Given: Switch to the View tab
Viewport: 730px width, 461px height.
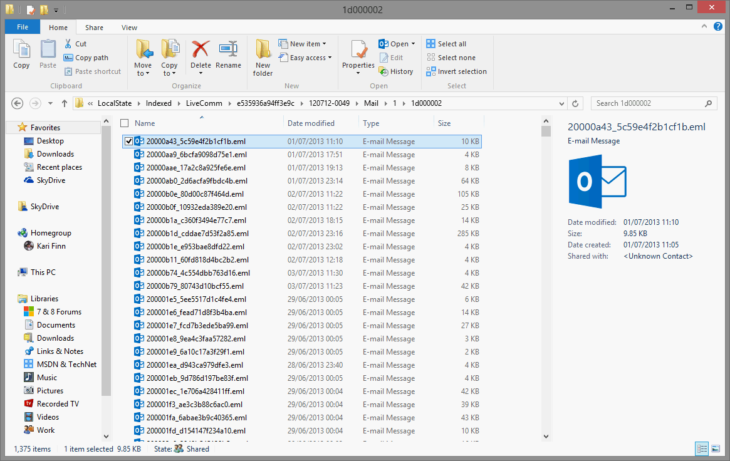Looking at the screenshot, I should [x=129, y=28].
